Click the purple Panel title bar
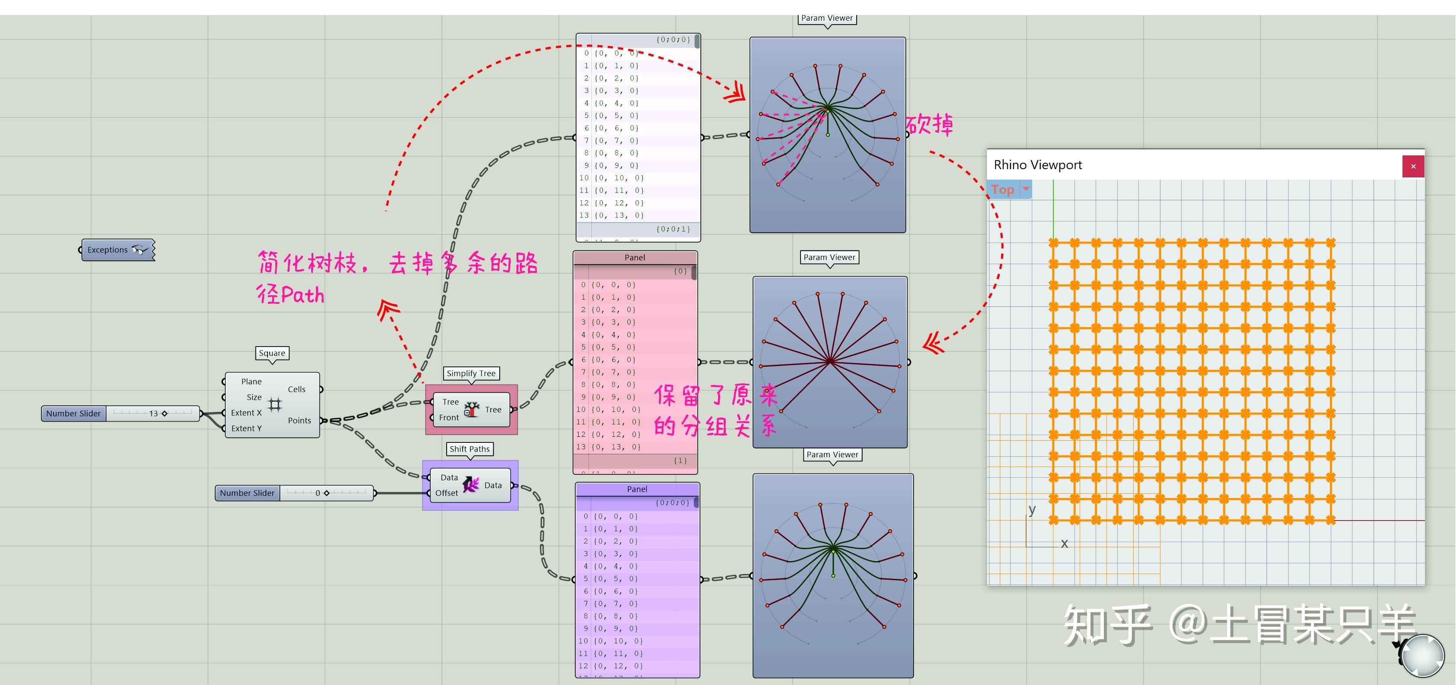Image resolution: width=1456 pixels, height=685 pixels. point(637,489)
